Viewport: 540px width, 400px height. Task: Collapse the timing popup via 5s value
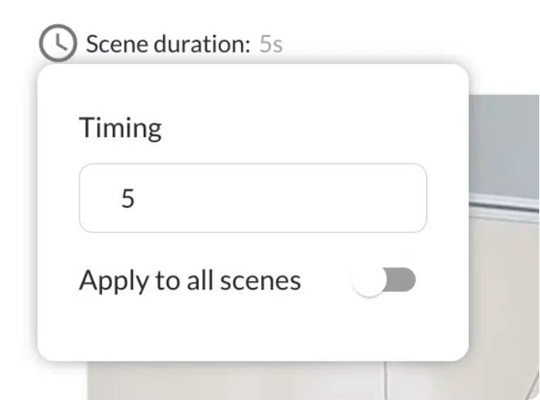pyautogui.click(x=270, y=44)
